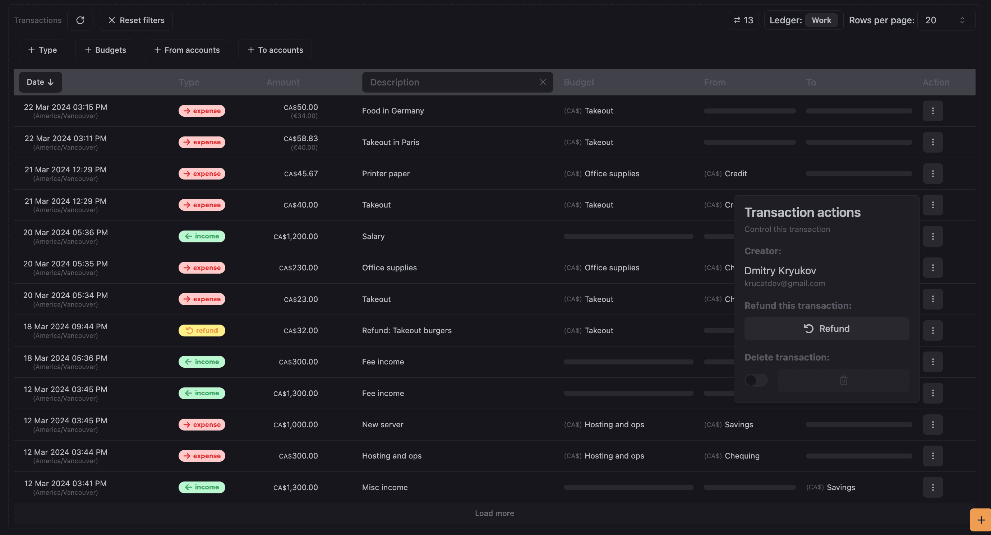Clear the Description filter with X icon

click(x=543, y=82)
